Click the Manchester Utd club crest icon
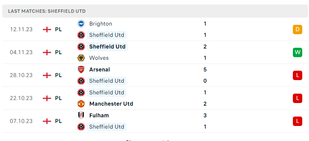 click(x=81, y=104)
